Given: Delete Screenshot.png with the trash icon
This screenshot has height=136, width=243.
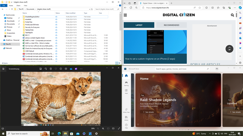Looking at the screenshot, I should point(51,69).
